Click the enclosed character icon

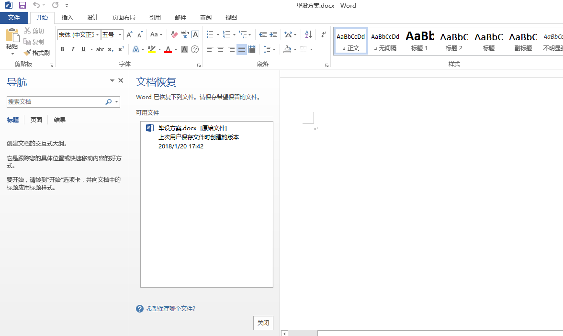tap(195, 49)
